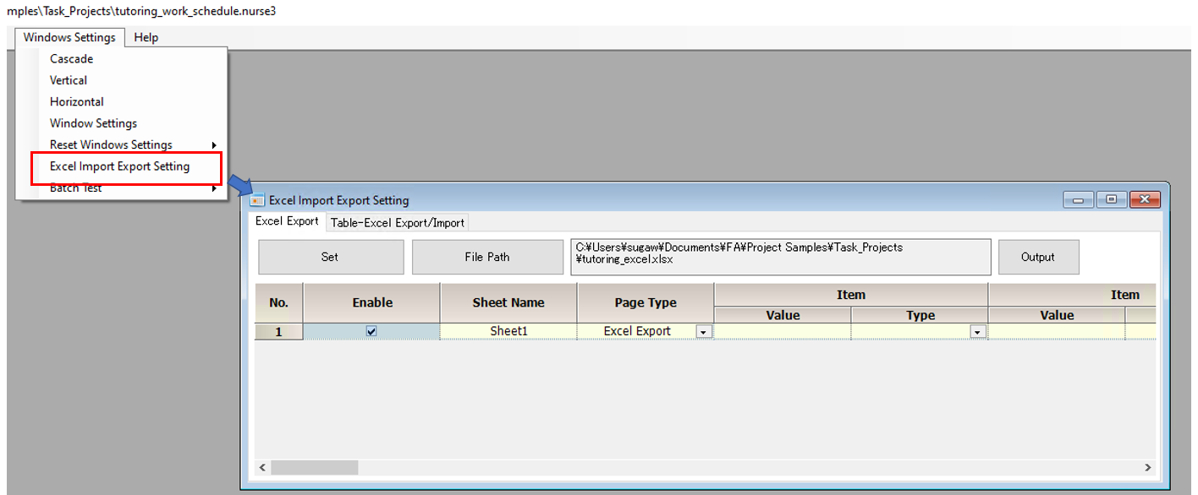This screenshot has width=1198, height=495.
Task: Expand the Reset Windows Settings submenu
Action: pos(110,144)
